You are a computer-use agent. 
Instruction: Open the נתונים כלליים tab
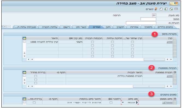[x=165, y=27]
